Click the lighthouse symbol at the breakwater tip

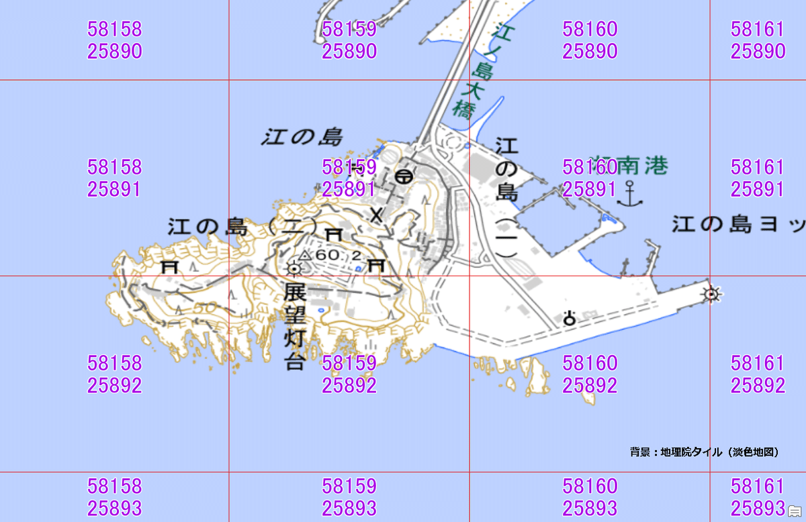point(711,294)
